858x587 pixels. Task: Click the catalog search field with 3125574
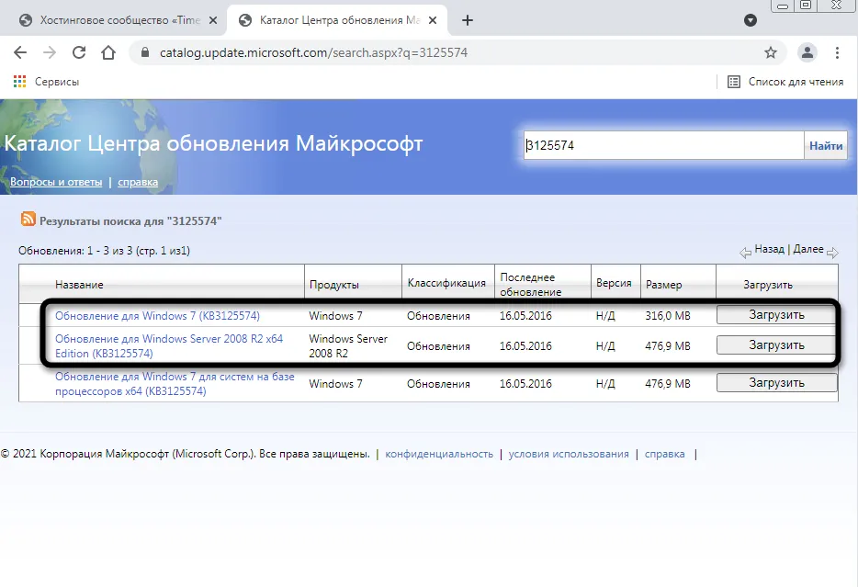tap(663, 145)
